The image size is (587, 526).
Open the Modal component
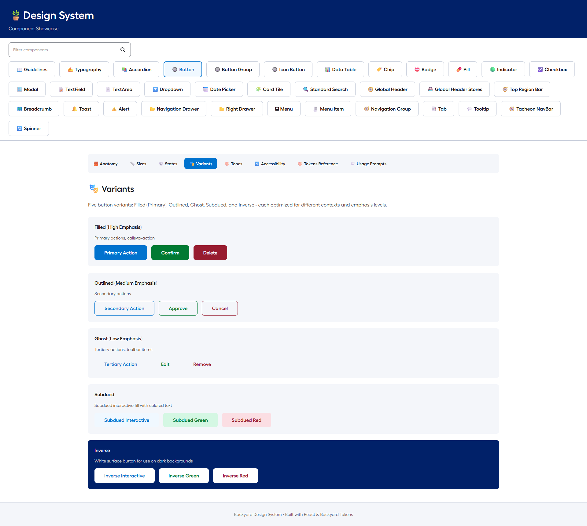[27, 89]
